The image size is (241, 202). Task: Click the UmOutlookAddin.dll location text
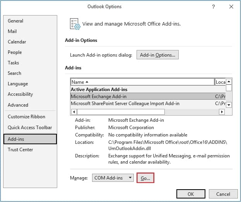click(x=130, y=148)
